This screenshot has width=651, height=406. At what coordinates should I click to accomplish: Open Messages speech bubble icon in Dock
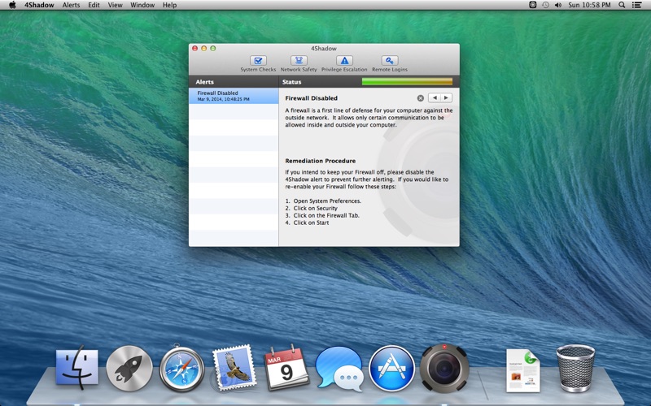339,369
